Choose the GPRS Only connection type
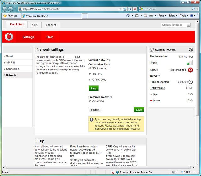Viewport: 201px width, 176px height. [x=90, y=80]
